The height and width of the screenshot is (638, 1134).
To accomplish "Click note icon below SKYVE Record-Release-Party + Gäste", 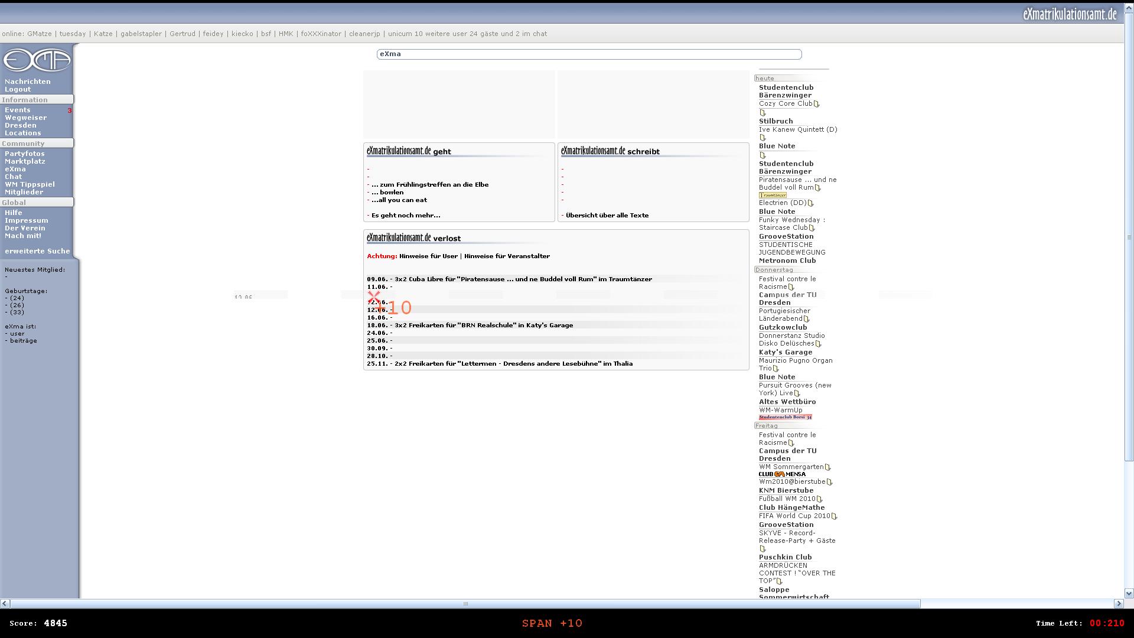I will tap(762, 549).
